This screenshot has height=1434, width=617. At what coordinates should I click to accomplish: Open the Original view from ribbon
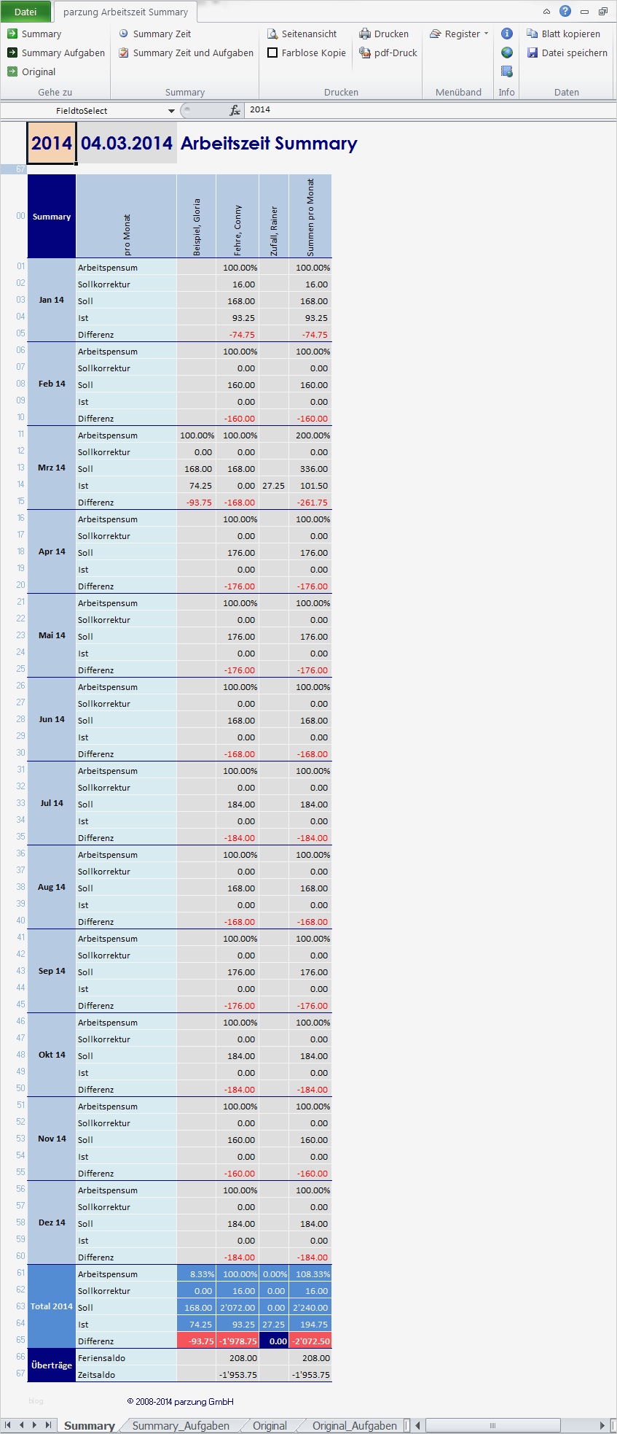coord(12,72)
